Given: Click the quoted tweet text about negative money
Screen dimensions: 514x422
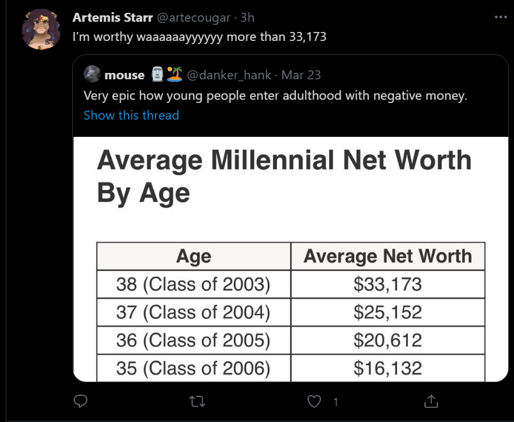Looking at the screenshot, I should 276,96.
